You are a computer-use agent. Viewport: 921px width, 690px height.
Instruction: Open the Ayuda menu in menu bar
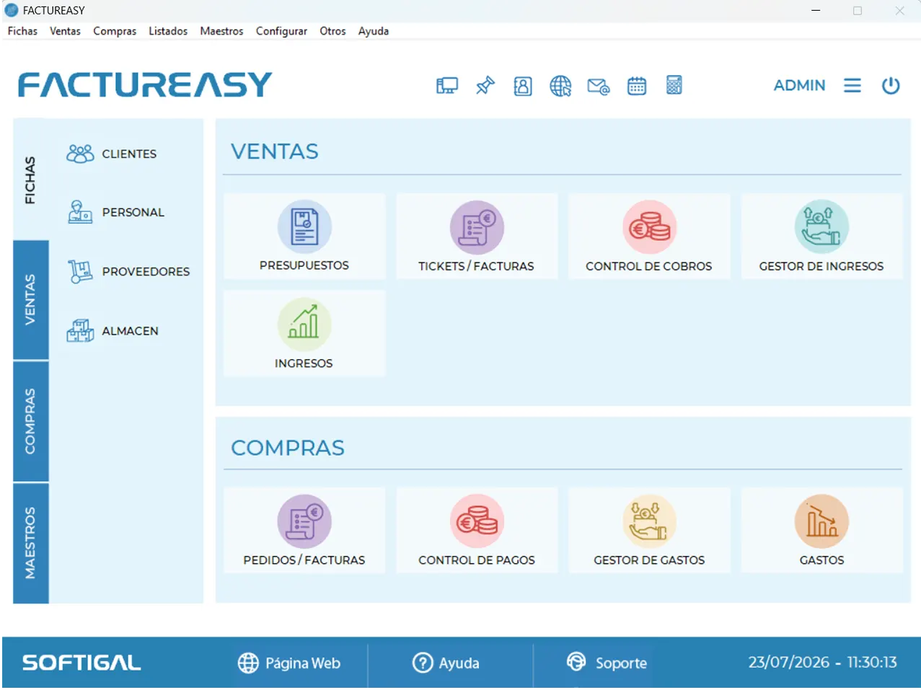pyautogui.click(x=374, y=31)
